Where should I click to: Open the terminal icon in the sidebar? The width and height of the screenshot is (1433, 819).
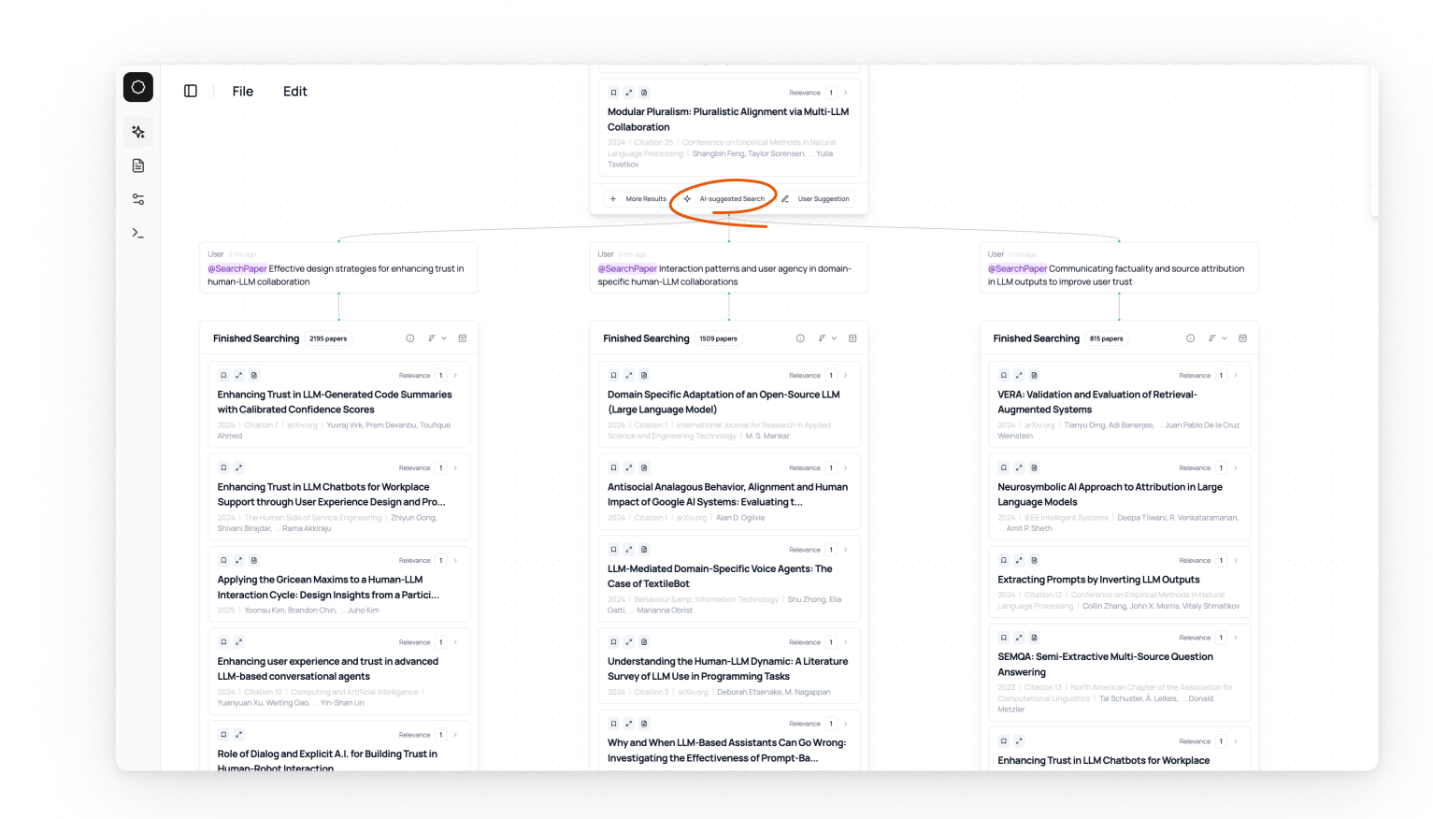point(137,232)
